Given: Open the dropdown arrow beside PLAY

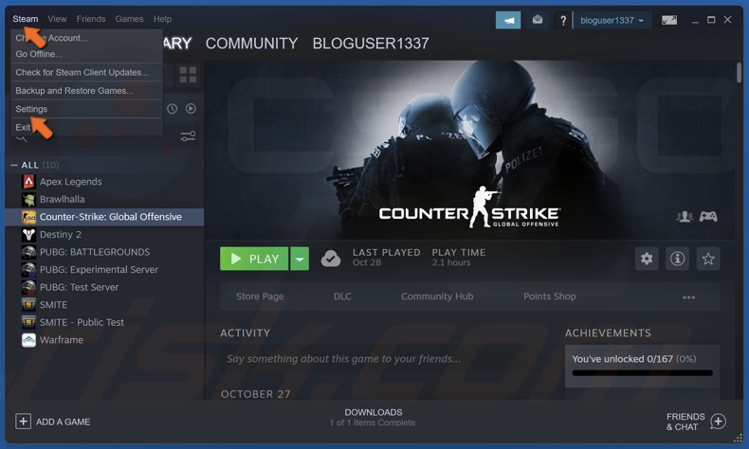Looking at the screenshot, I should point(300,260).
